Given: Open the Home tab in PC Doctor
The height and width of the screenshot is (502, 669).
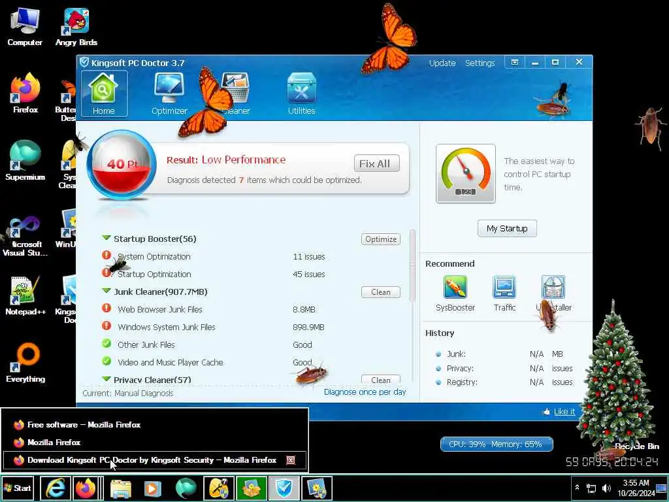Looking at the screenshot, I should (x=104, y=93).
